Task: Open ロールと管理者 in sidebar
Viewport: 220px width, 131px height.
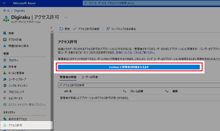Action: 16,73
